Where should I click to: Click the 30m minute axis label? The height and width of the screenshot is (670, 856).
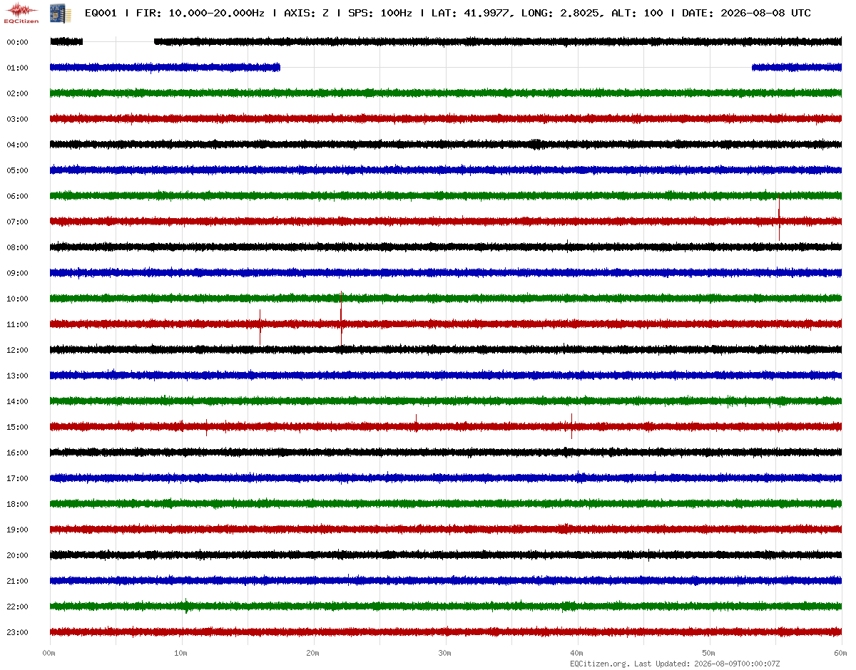[x=445, y=653]
